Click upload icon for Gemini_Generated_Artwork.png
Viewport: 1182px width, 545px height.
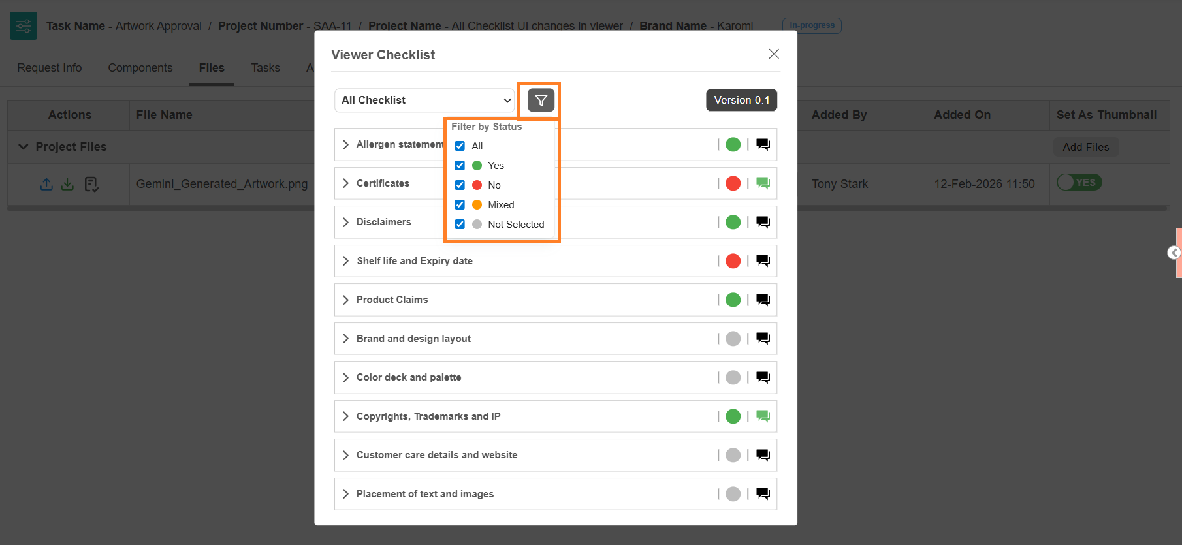pyautogui.click(x=46, y=185)
